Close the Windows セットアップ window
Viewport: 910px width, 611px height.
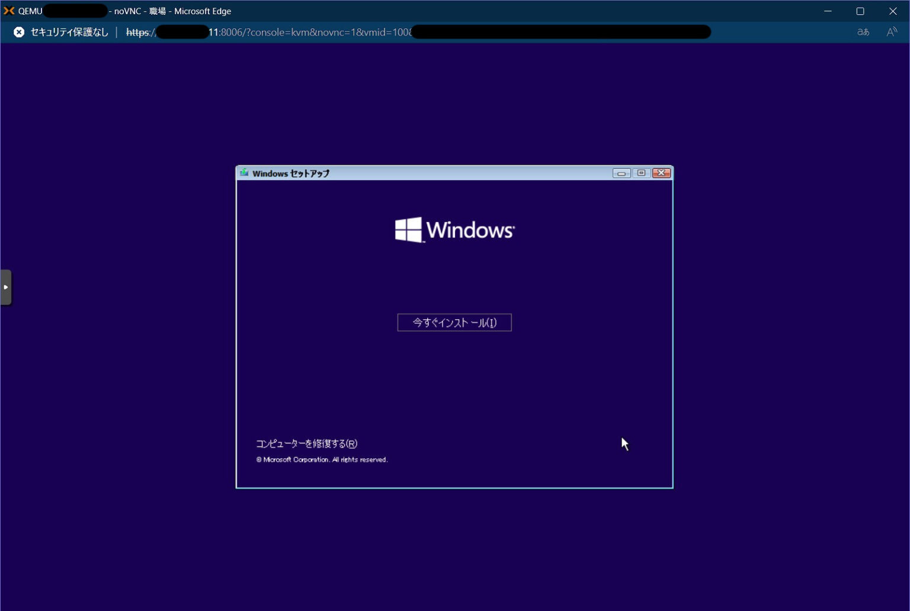(661, 173)
